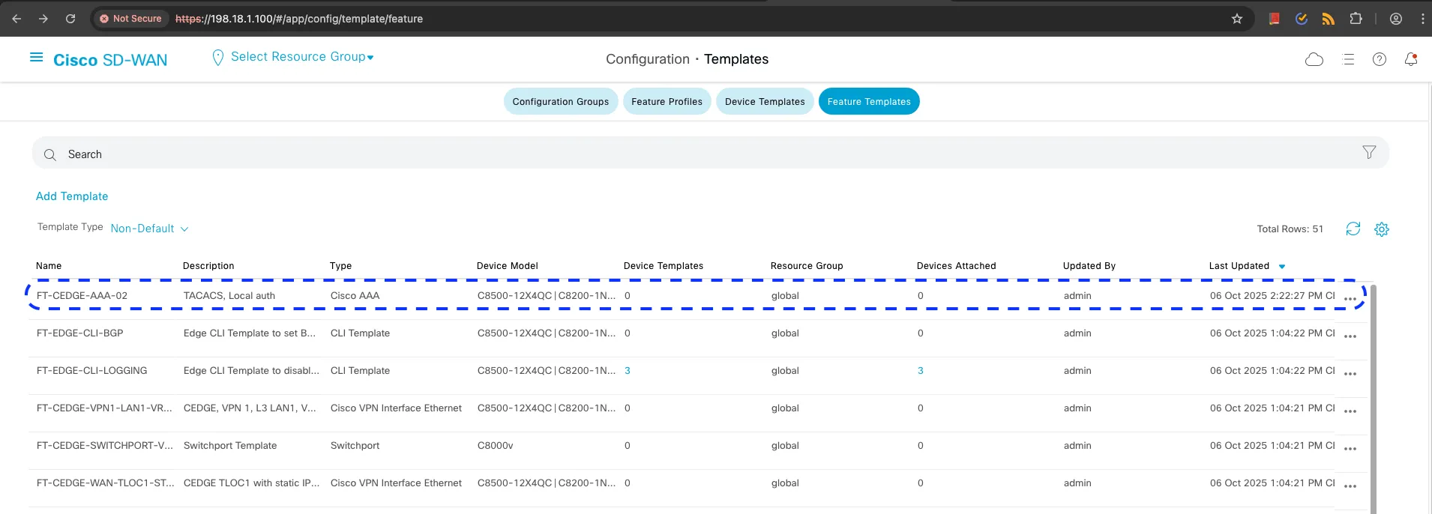Select the Feature Templates tab
1432x514 pixels.
(869, 101)
